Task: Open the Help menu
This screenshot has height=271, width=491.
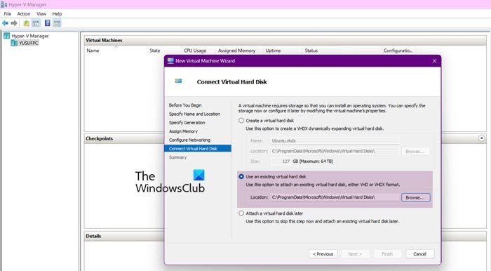Action: pos(57,14)
